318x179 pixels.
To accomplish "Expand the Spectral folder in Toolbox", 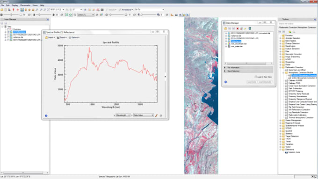I will (x=281, y=131).
